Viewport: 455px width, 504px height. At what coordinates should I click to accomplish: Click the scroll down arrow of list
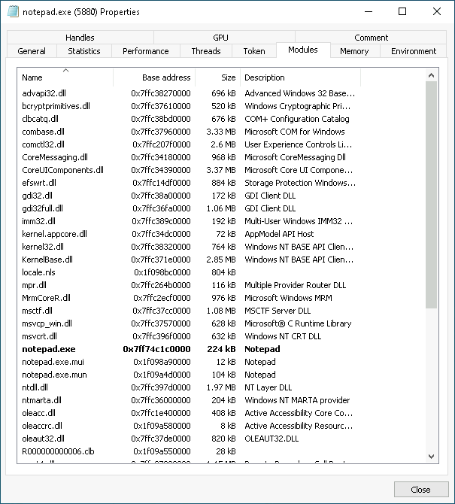432,456
